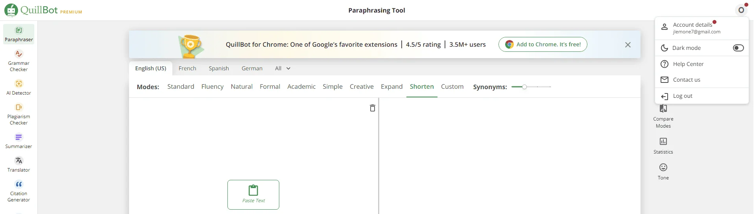The height and width of the screenshot is (214, 755).
Task: Adjust the Synonyms slider
Action: [x=524, y=87]
